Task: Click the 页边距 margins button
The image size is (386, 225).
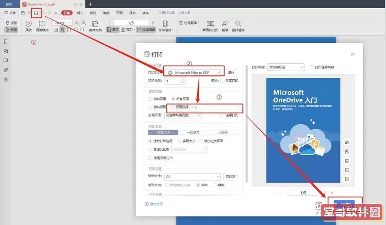Action: click(231, 176)
